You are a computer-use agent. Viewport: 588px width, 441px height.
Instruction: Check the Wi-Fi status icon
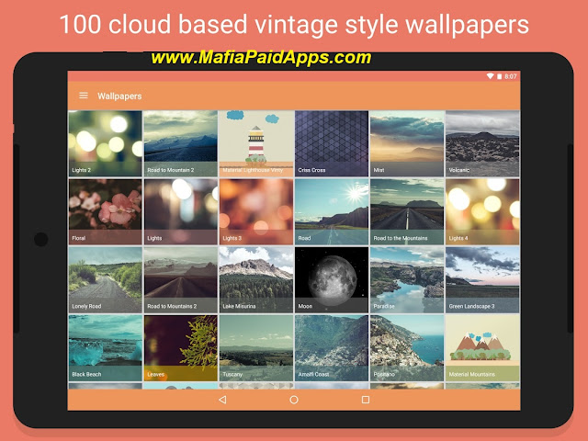tap(490, 76)
